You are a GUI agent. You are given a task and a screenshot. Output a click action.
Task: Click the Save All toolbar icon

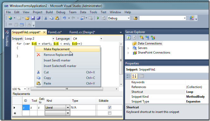[x=39, y=18]
